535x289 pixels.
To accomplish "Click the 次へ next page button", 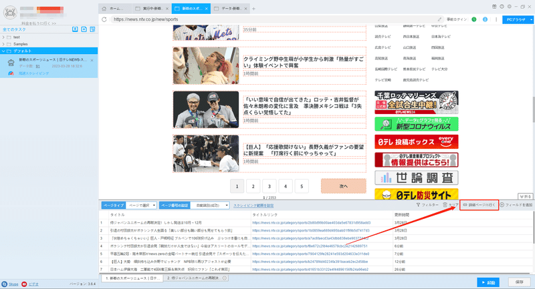I will click(343, 186).
